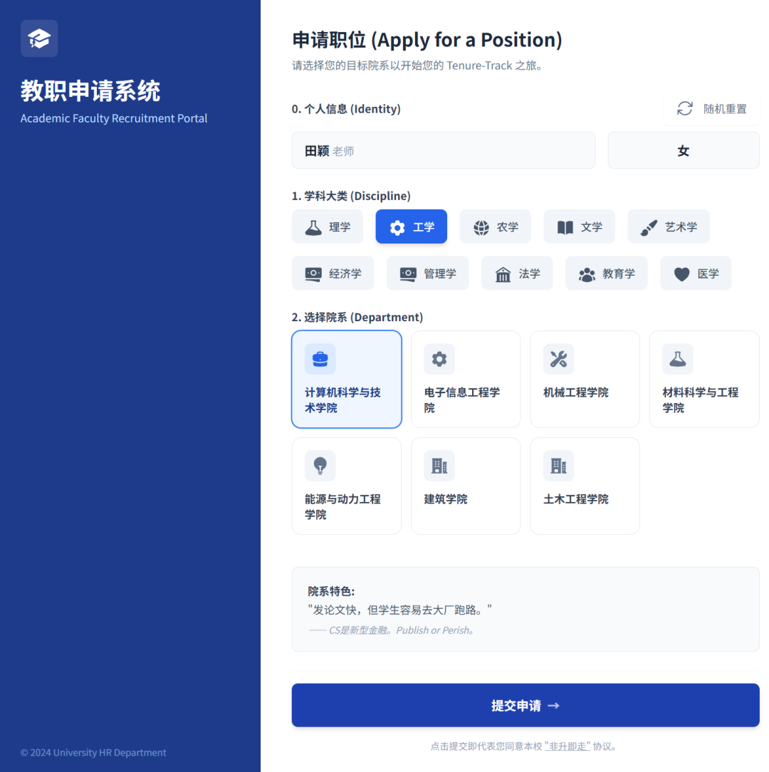Image resolution: width=769 pixels, height=772 pixels.
Task: Click the flask icon on 材料科学与工程学院 card
Action: [x=677, y=359]
